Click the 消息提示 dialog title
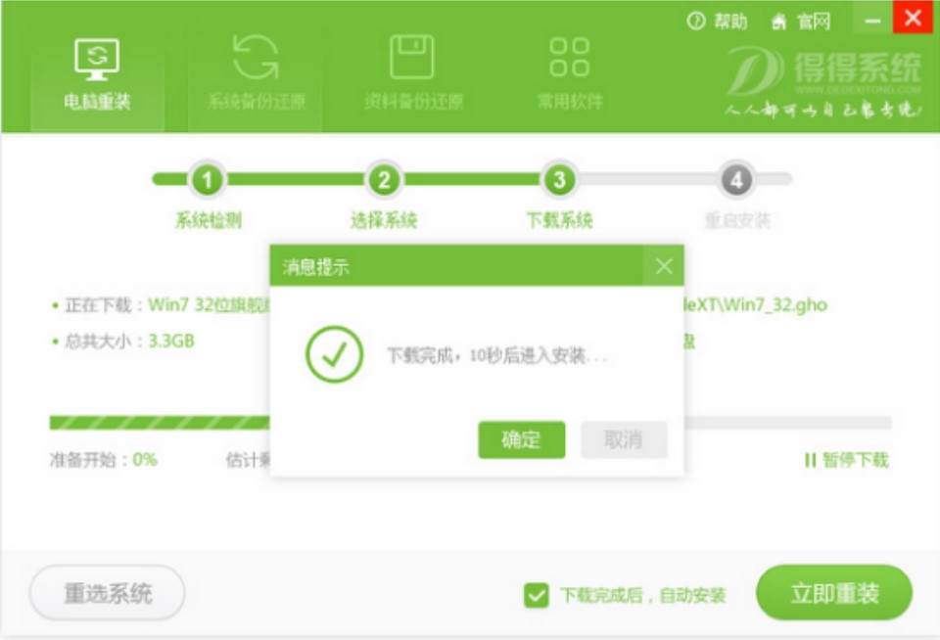 pos(316,267)
